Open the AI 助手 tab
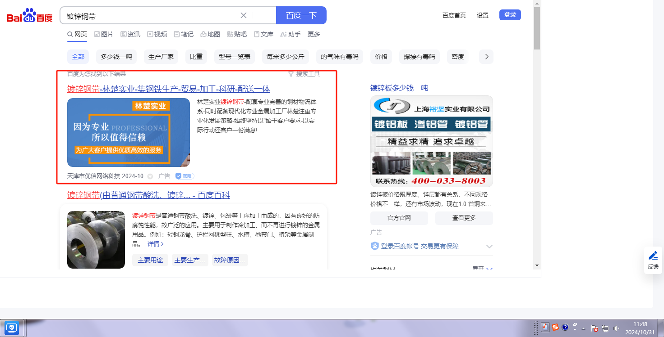664x337 pixels. 290,34
